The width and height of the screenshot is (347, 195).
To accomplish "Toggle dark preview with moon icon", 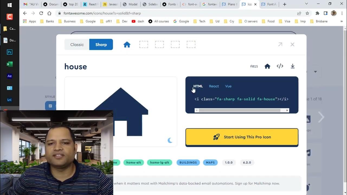I will click(x=170, y=140).
